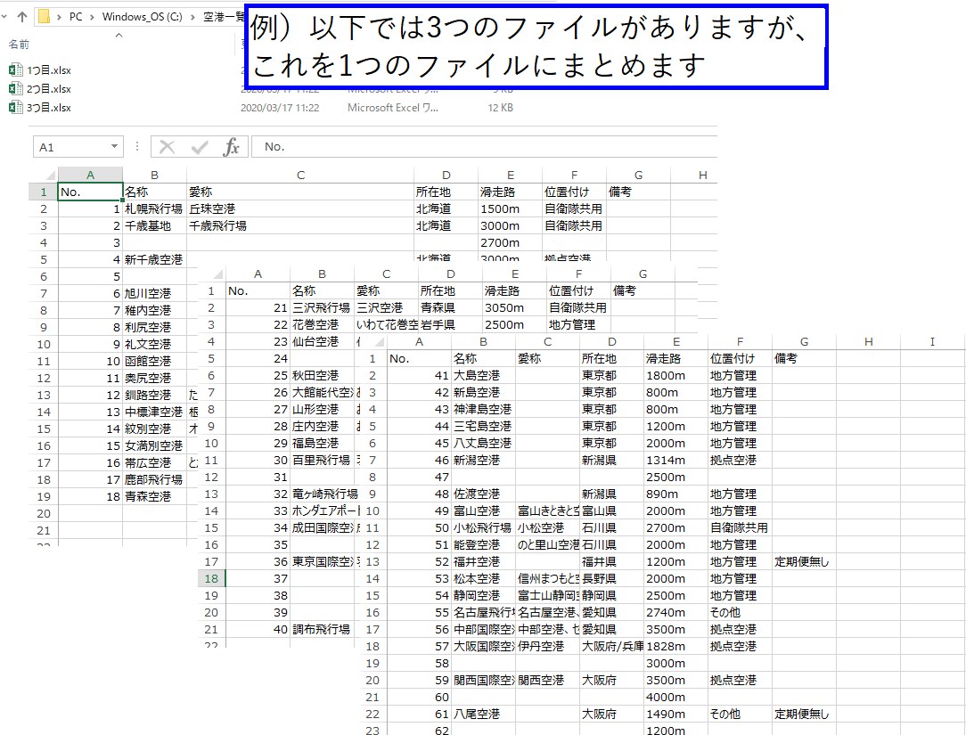This screenshot has height=735, width=966.
Task: Click cell 三沢飛行場 in second sheet
Action: click(x=322, y=307)
